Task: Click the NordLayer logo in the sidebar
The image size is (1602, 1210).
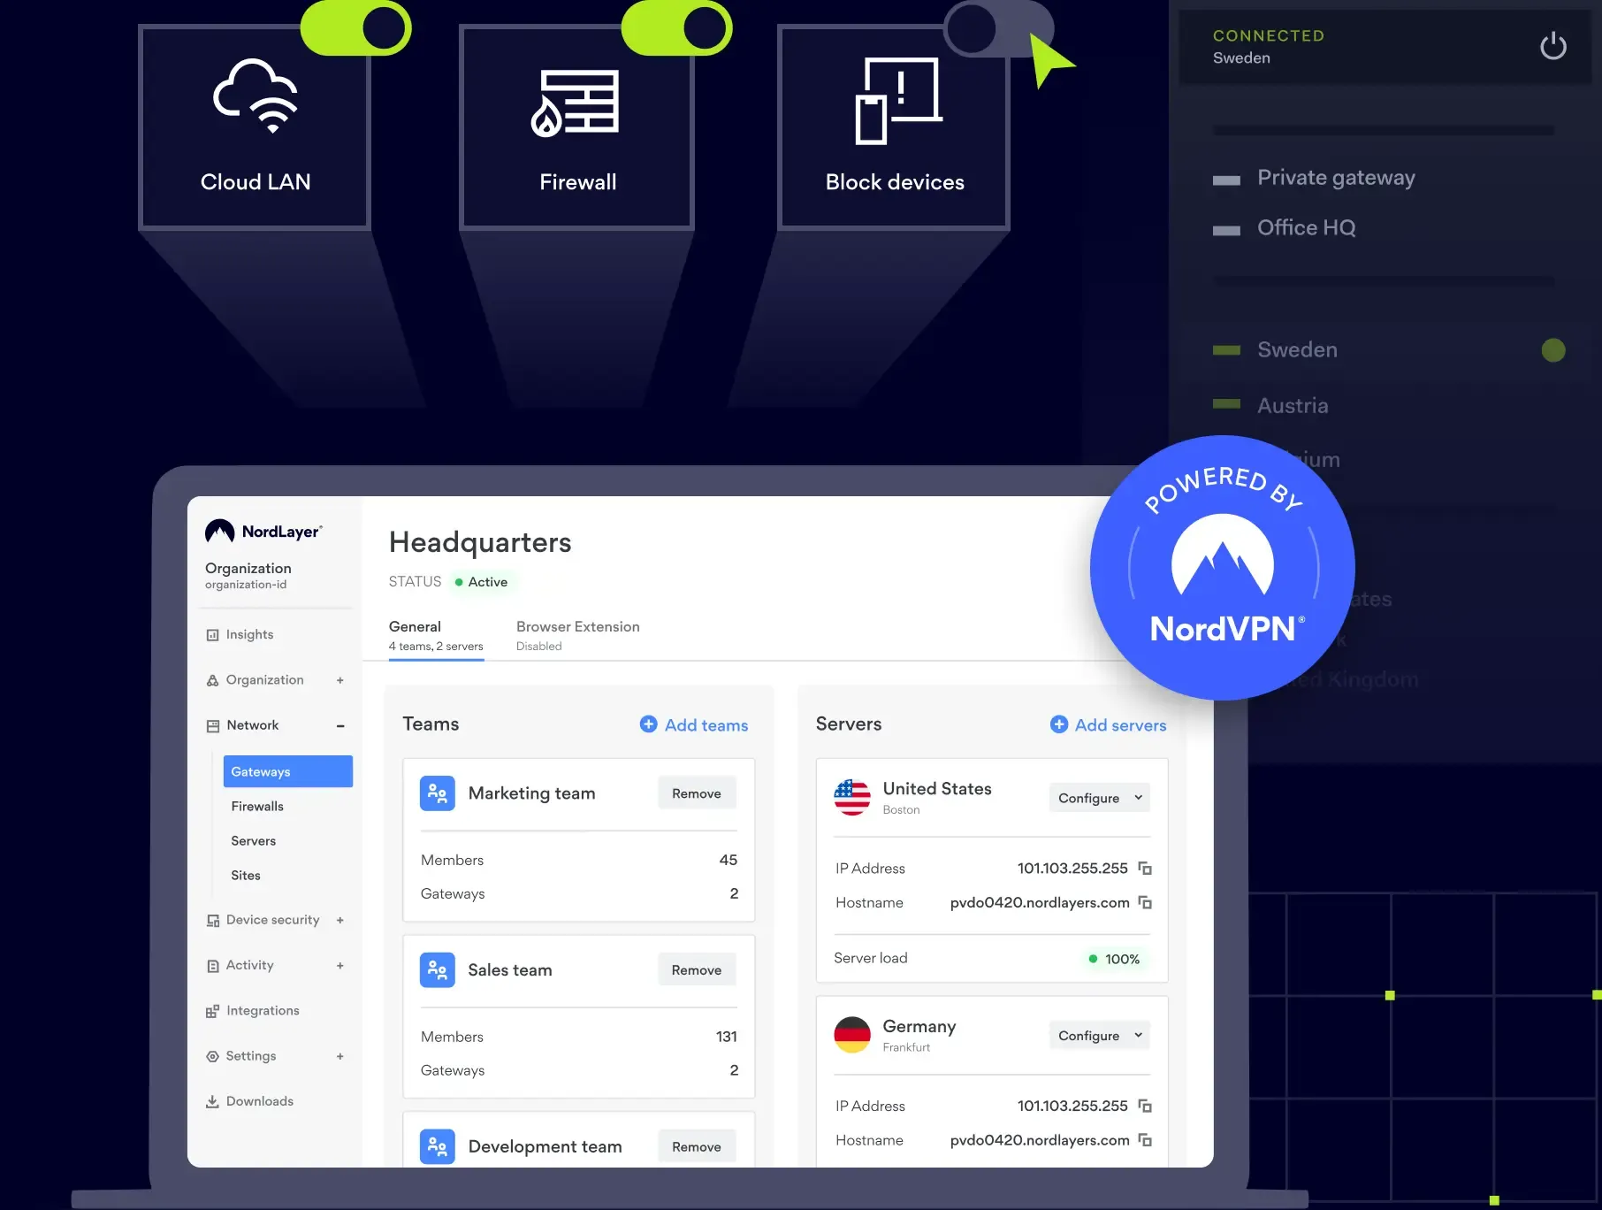Action: coord(263,531)
